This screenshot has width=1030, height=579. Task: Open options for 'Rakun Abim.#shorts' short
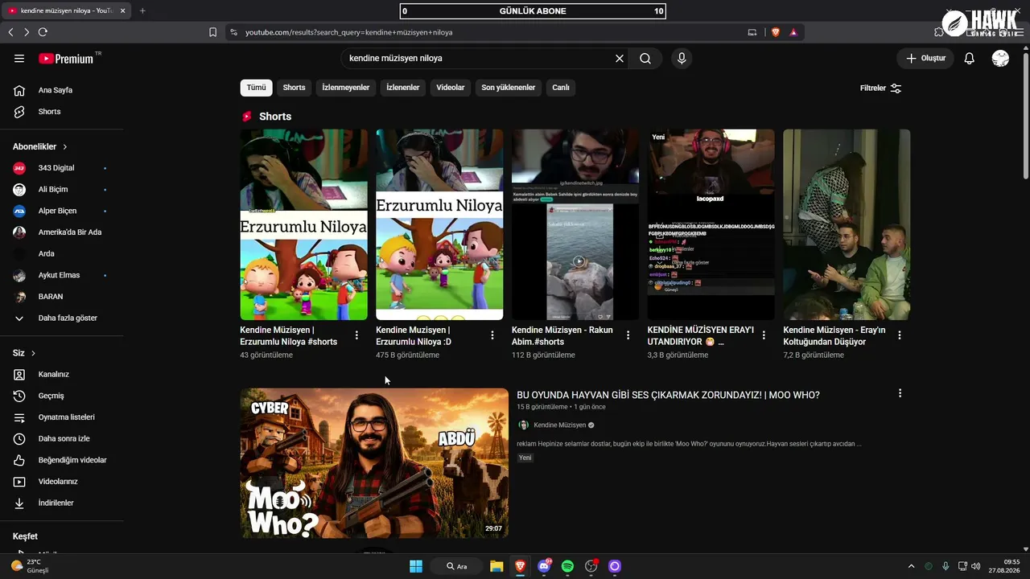tap(628, 335)
